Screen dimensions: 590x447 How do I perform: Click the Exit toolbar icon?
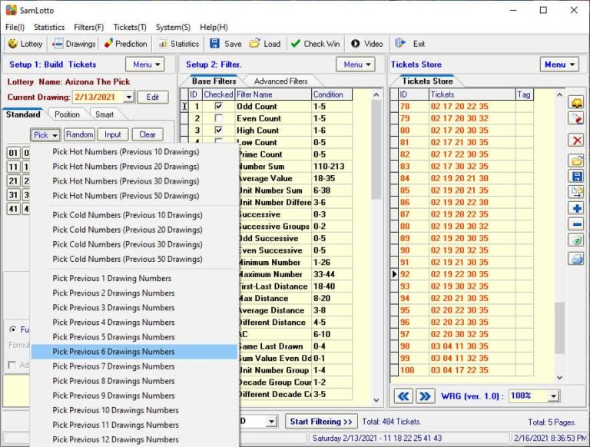(399, 43)
